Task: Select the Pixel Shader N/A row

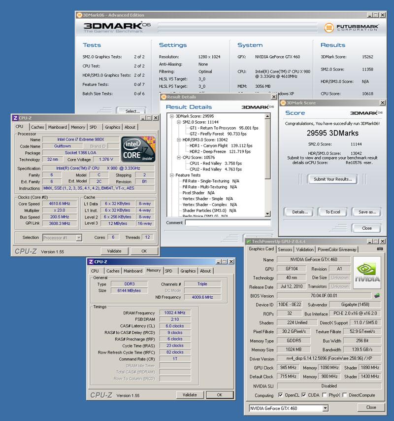Action: [x=198, y=193]
